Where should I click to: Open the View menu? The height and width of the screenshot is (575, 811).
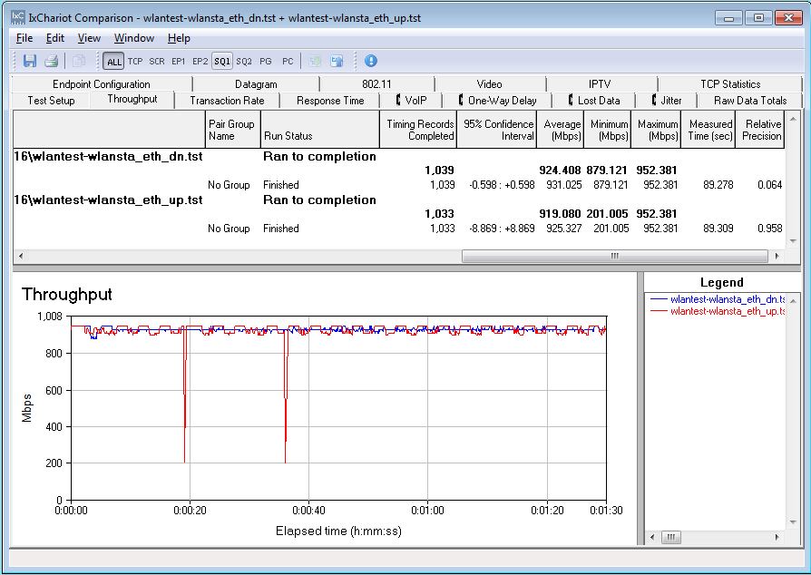[x=89, y=38]
